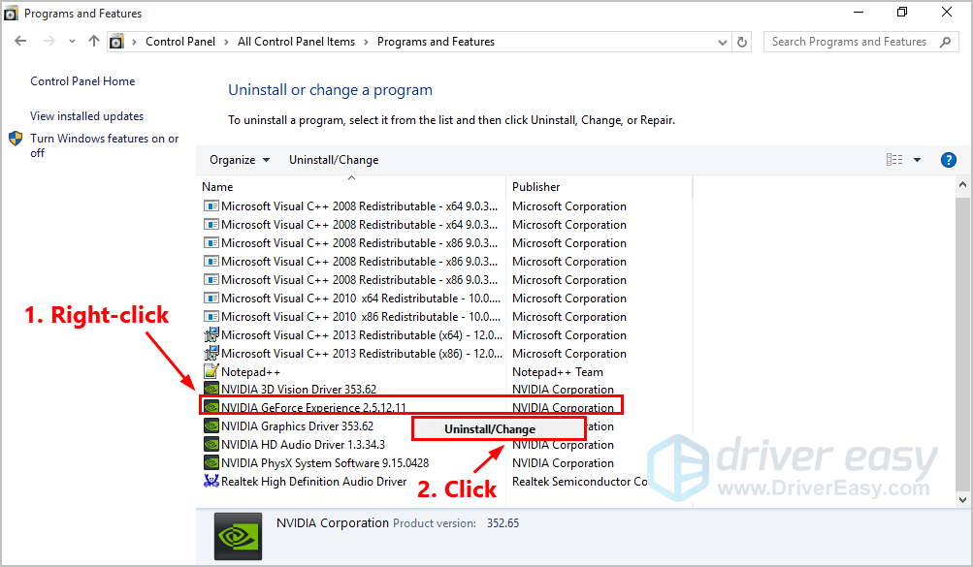Expand the address bar history dropdown
Image resolution: width=973 pixels, height=567 pixels.
(723, 42)
